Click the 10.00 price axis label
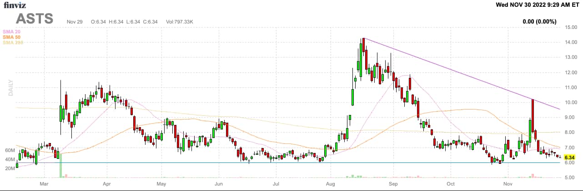 [570, 103]
